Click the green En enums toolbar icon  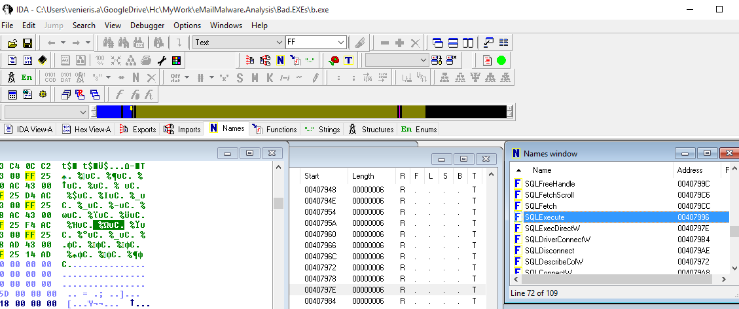click(x=27, y=78)
